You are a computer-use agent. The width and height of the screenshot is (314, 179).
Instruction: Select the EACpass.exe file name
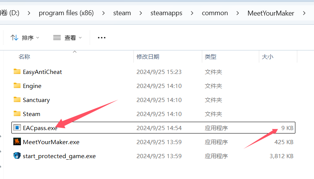pyautogui.click(x=40, y=128)
